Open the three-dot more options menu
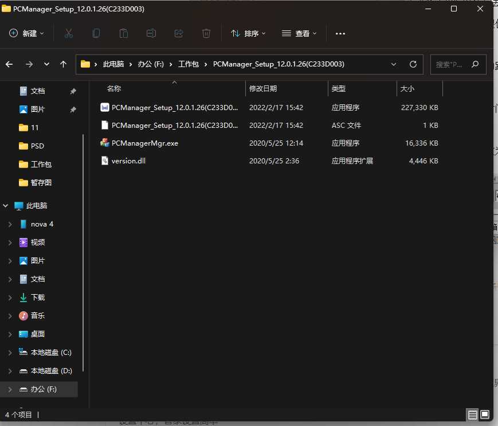 pyautogui.click(x=340, y=34)
